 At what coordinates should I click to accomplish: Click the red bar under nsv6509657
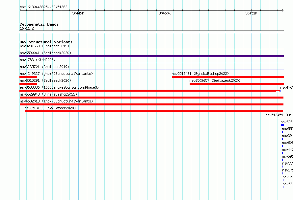coord(237,84)
